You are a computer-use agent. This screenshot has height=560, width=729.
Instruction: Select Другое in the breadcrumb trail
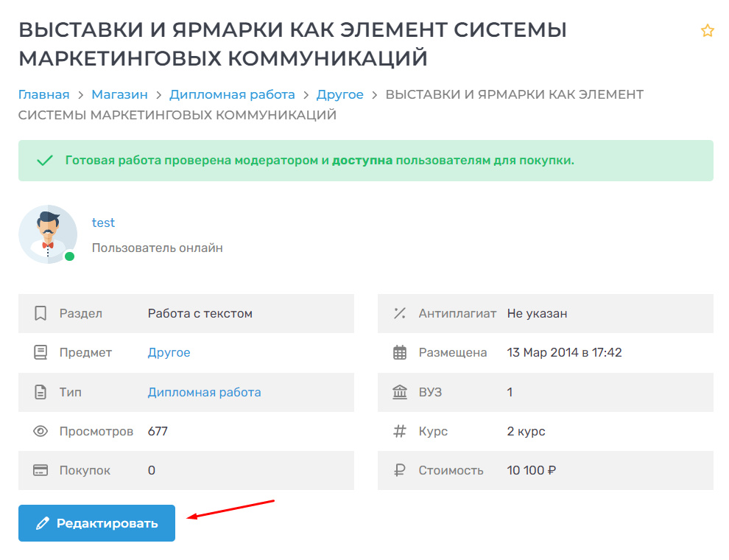[339, 94]
